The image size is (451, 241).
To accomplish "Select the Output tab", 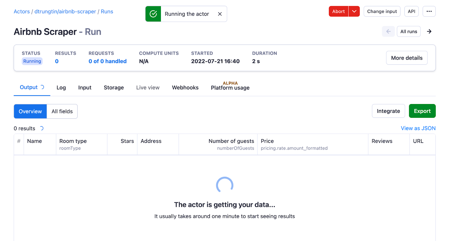I will pos(32,87).
